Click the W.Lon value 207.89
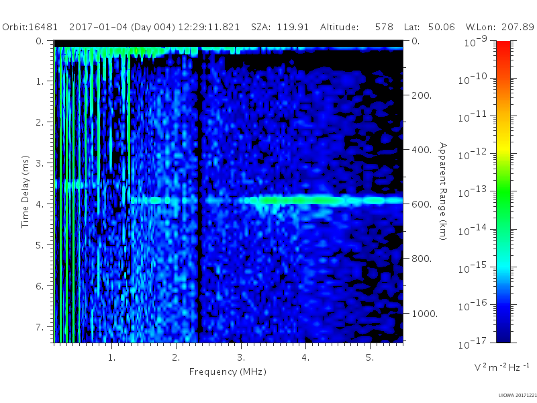Screen dimensions: 537x403 pyautogui.click(x=518, y=27)
